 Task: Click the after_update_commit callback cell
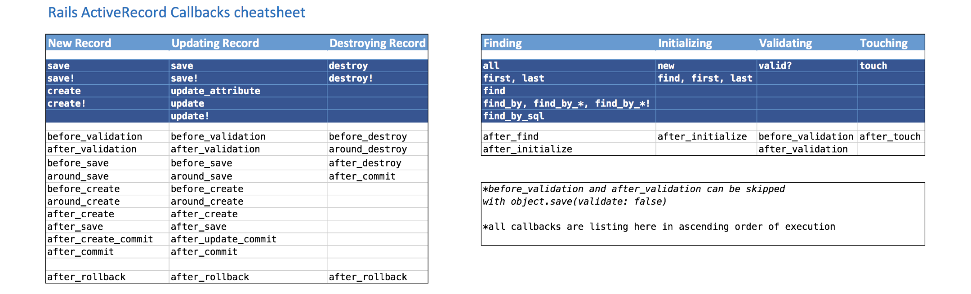(248, 239)
